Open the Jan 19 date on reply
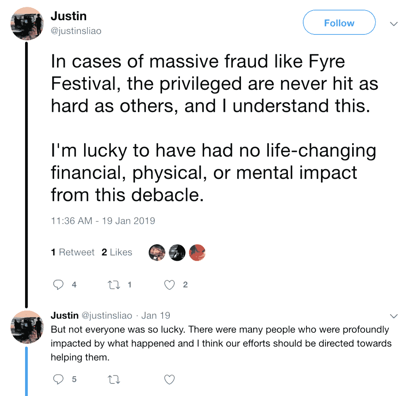 tap(156, 315)
